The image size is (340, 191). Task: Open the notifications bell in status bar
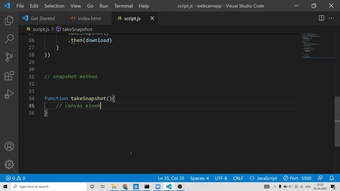[x=331, y=178]
